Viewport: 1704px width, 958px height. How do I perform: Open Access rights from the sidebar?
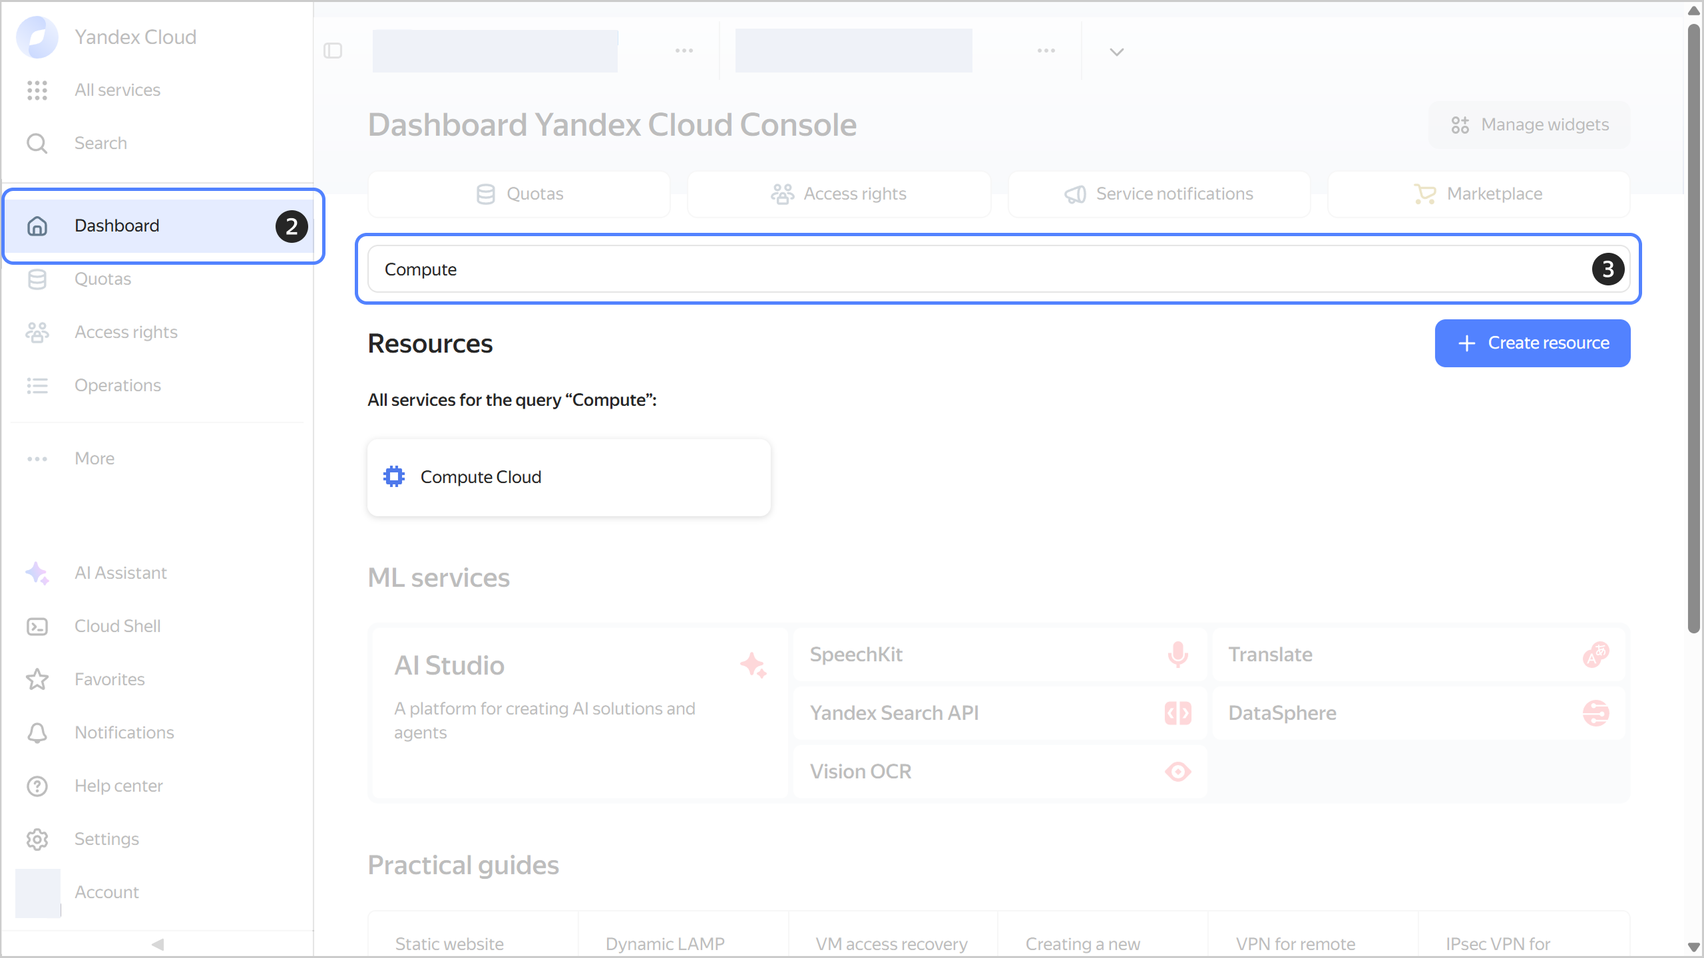coord(125,332)
